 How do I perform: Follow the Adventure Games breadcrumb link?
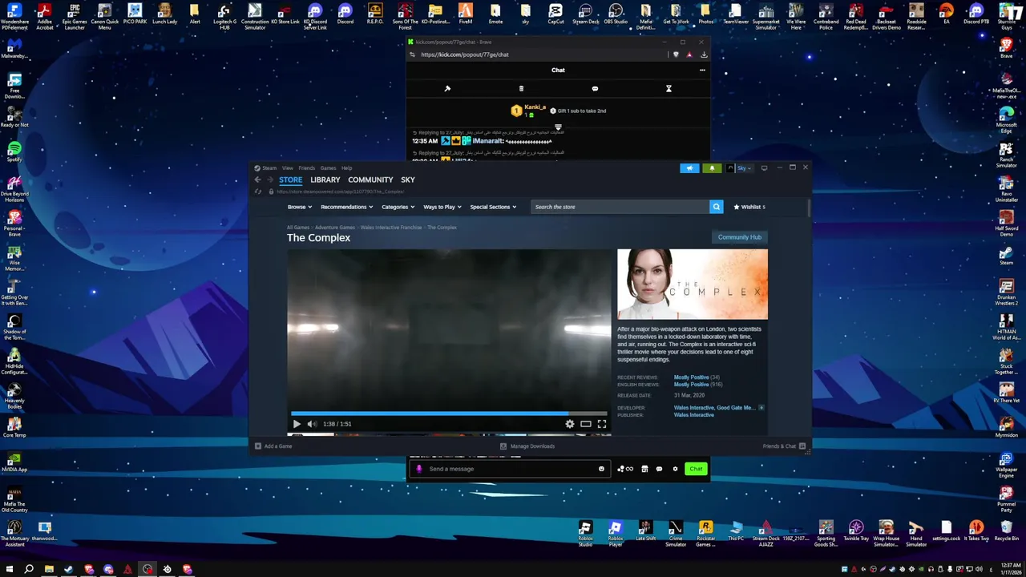335,228
